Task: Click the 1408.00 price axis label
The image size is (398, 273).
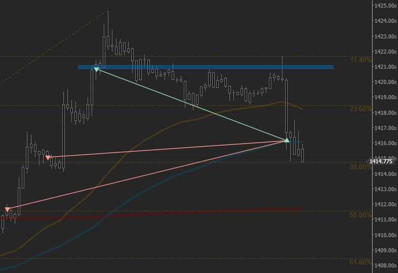Action: 385,265
